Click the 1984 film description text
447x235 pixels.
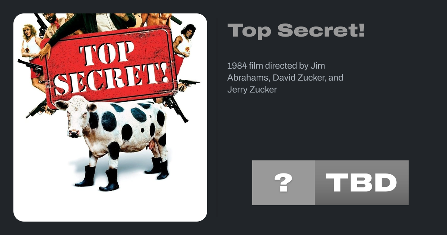[285, 78]
